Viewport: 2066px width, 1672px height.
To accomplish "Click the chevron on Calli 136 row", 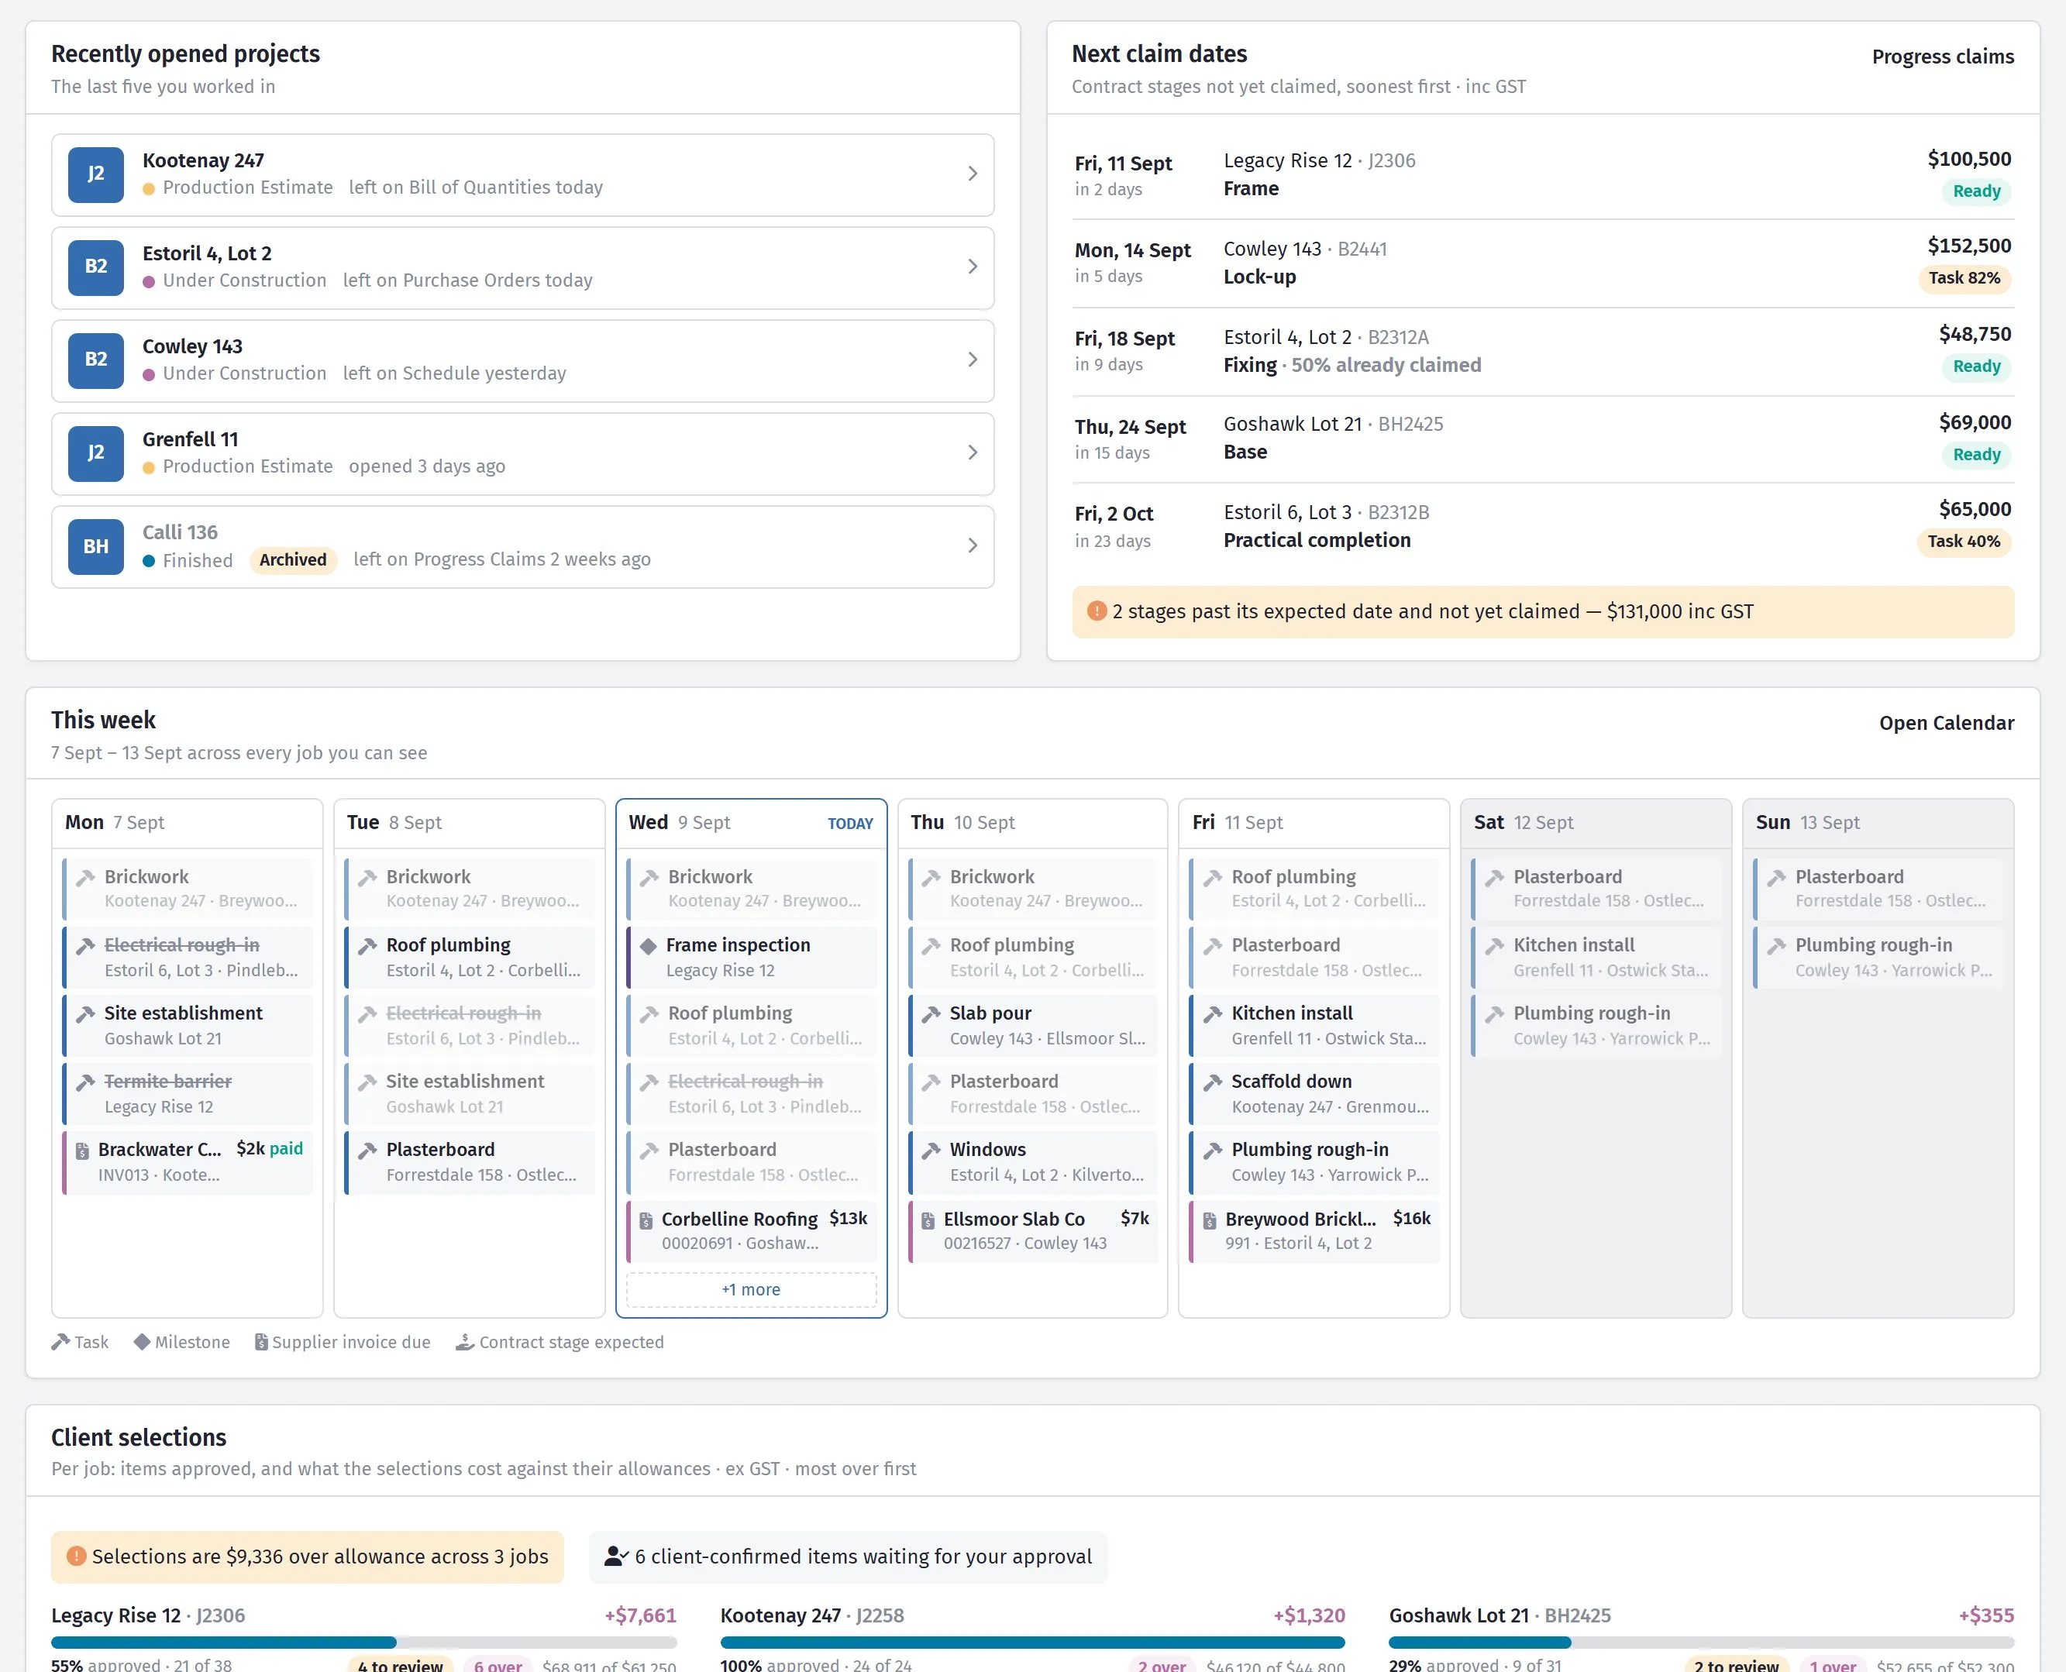I will click(972, 546).
